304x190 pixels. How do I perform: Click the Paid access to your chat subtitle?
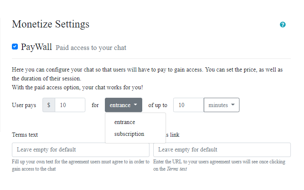91,48
